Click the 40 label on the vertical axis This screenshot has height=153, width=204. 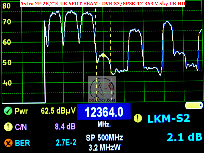(7, 83)
